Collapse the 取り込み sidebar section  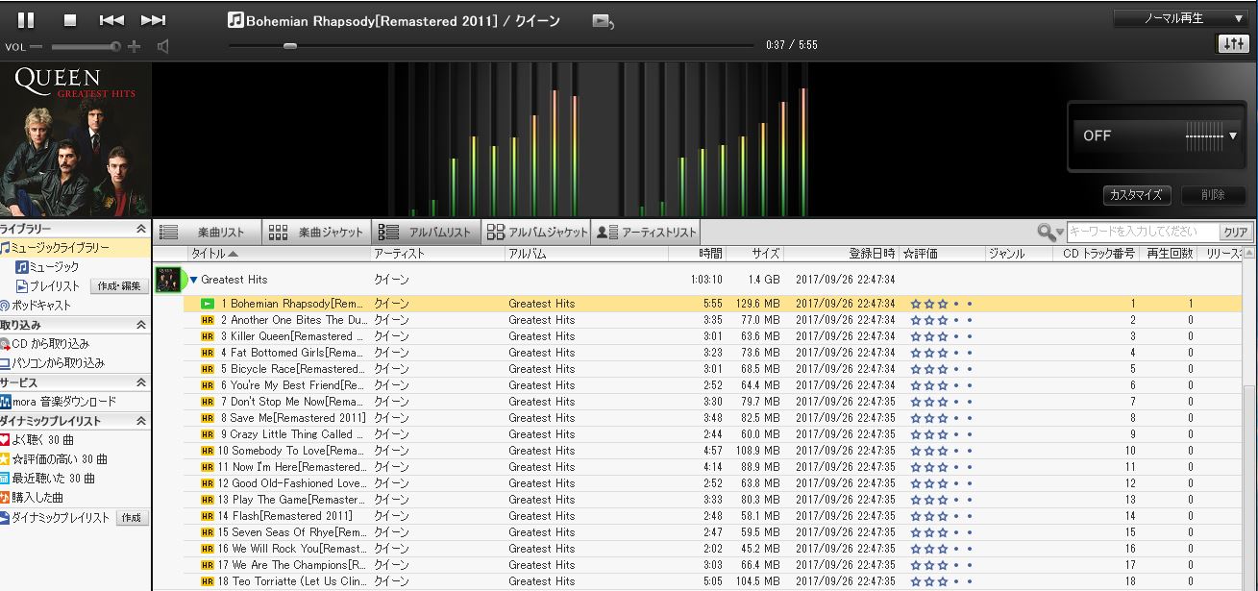(141, 325)
